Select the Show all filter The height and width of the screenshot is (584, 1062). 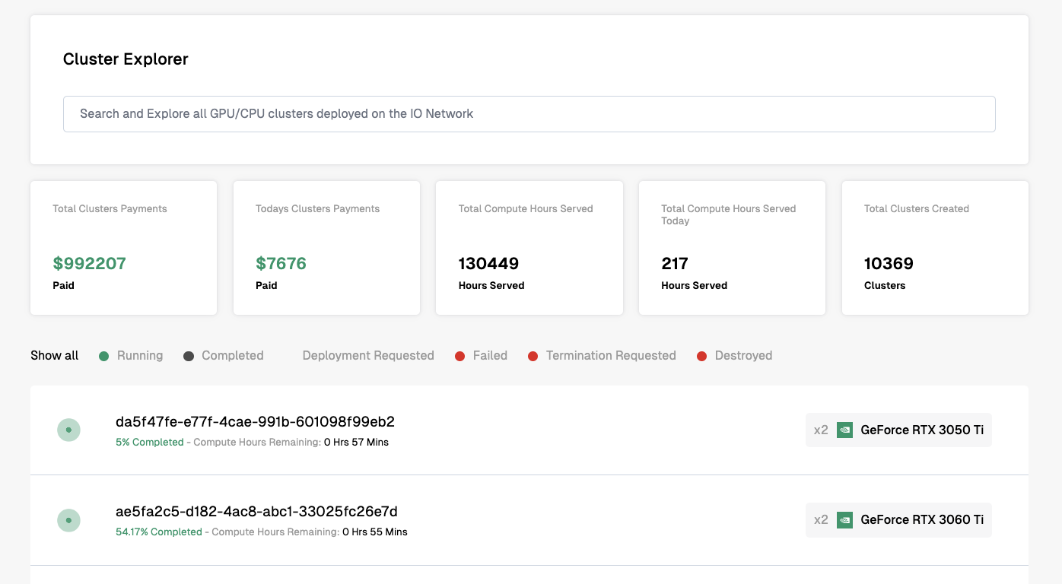(55, 356)
